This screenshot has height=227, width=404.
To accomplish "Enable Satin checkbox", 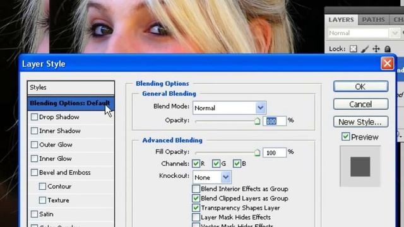I will click(x=34, y=214).
